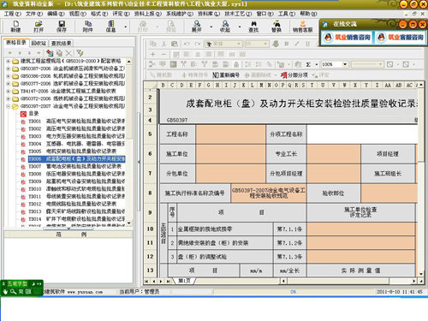
Task: Click the 新建 (New) toolbar icon
Action: (15, 27)
